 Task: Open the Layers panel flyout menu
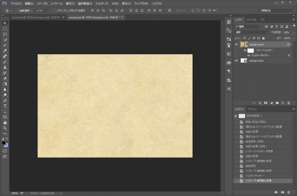pos(293,20)
